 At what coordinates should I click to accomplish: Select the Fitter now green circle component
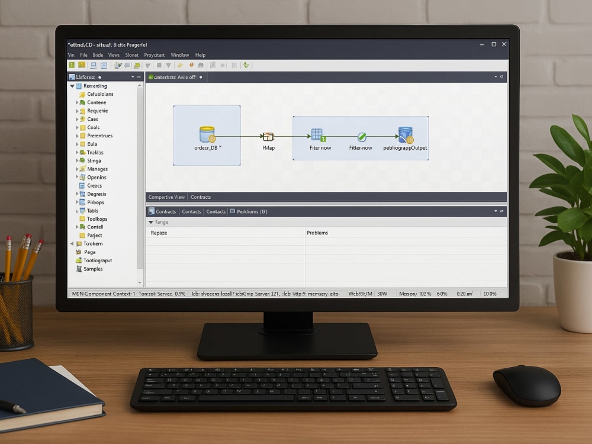[361, 136]
